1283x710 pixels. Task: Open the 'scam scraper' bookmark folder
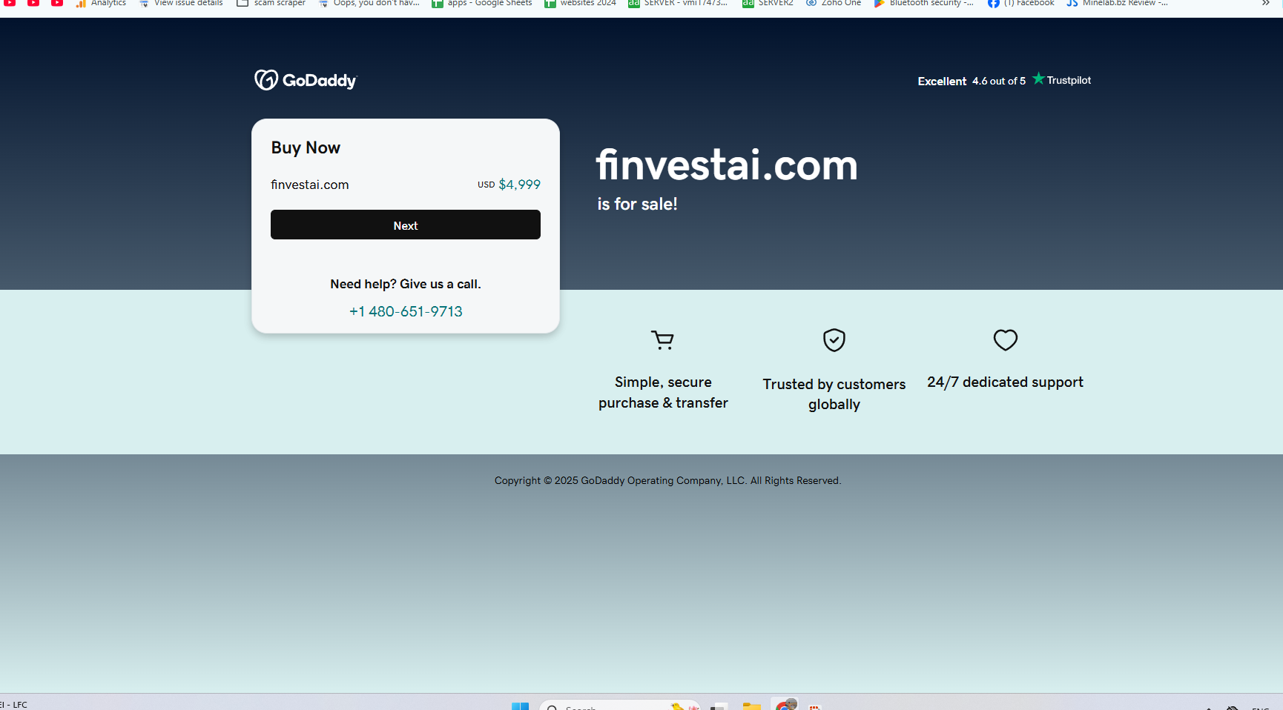point(271,4)
